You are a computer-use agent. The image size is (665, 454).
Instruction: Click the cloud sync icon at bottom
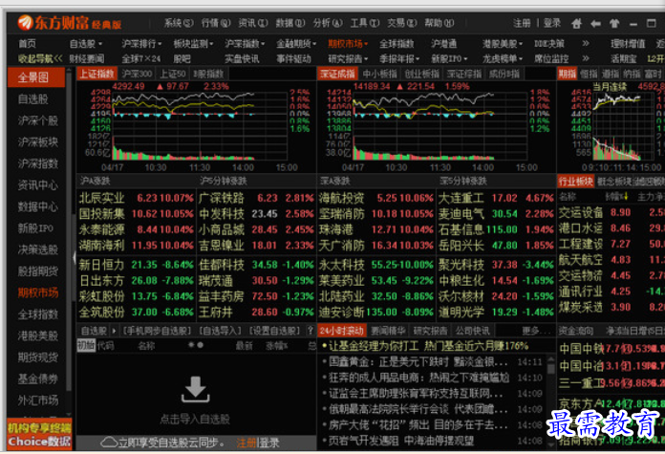tap(109, 443)
